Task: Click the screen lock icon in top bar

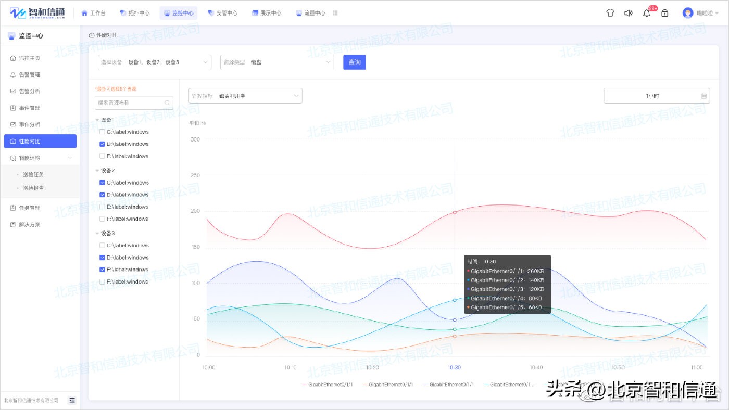Action: (x=664, y=13)
